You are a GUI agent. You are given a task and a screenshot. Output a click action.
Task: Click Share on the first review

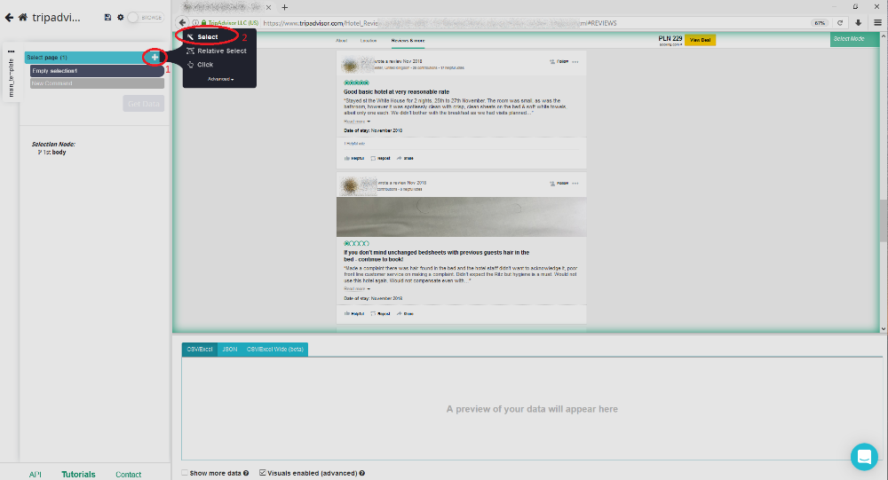(405, 159)
